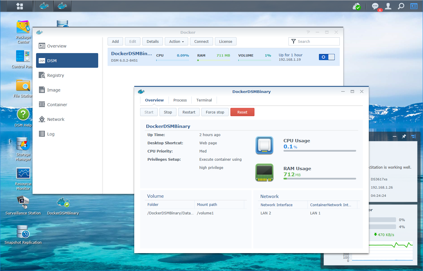Click the Connect button
The image size is (423, 271).
click(x=201, y=41)
